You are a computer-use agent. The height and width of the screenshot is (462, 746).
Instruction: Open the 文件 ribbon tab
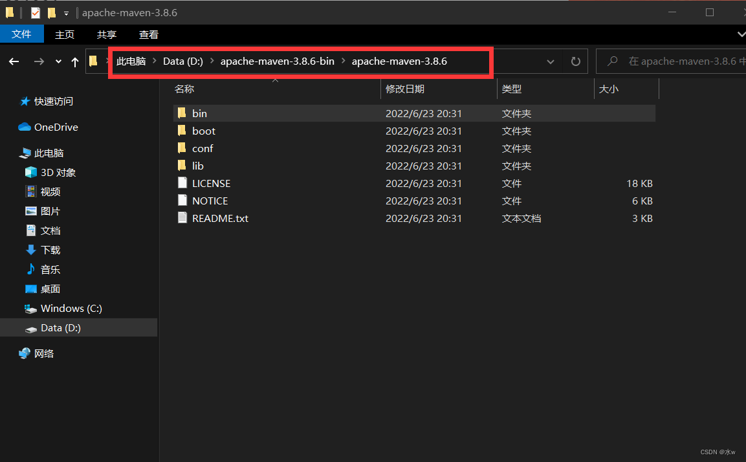21,34
